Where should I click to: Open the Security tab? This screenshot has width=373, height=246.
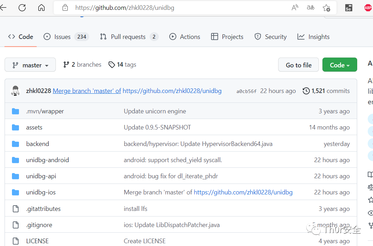point(270,37)
